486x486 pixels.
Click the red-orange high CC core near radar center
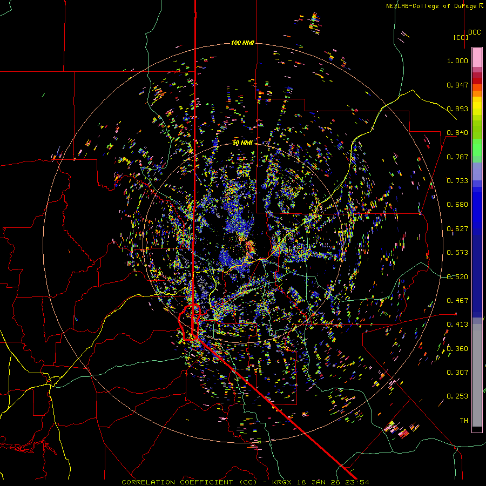pos(250,247)
